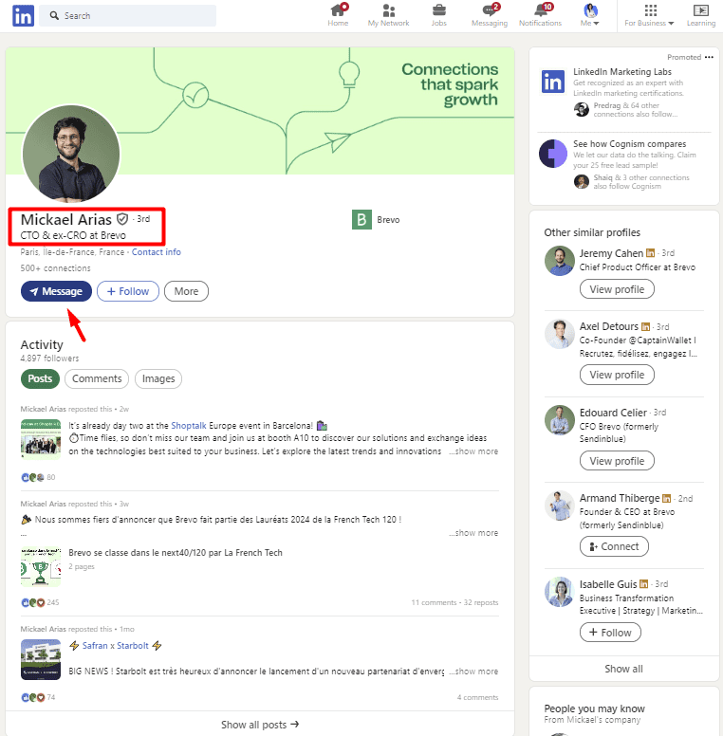
Task: Open the 32 reposts link
Action: coord(481,602)
